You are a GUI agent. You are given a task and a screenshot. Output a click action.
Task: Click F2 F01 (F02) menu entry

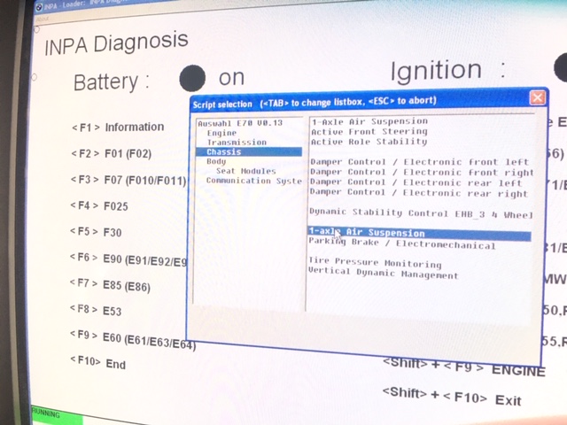tap(112, 153)
